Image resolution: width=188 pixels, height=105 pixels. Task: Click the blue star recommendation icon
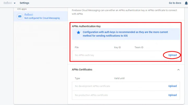click(78, 32)
